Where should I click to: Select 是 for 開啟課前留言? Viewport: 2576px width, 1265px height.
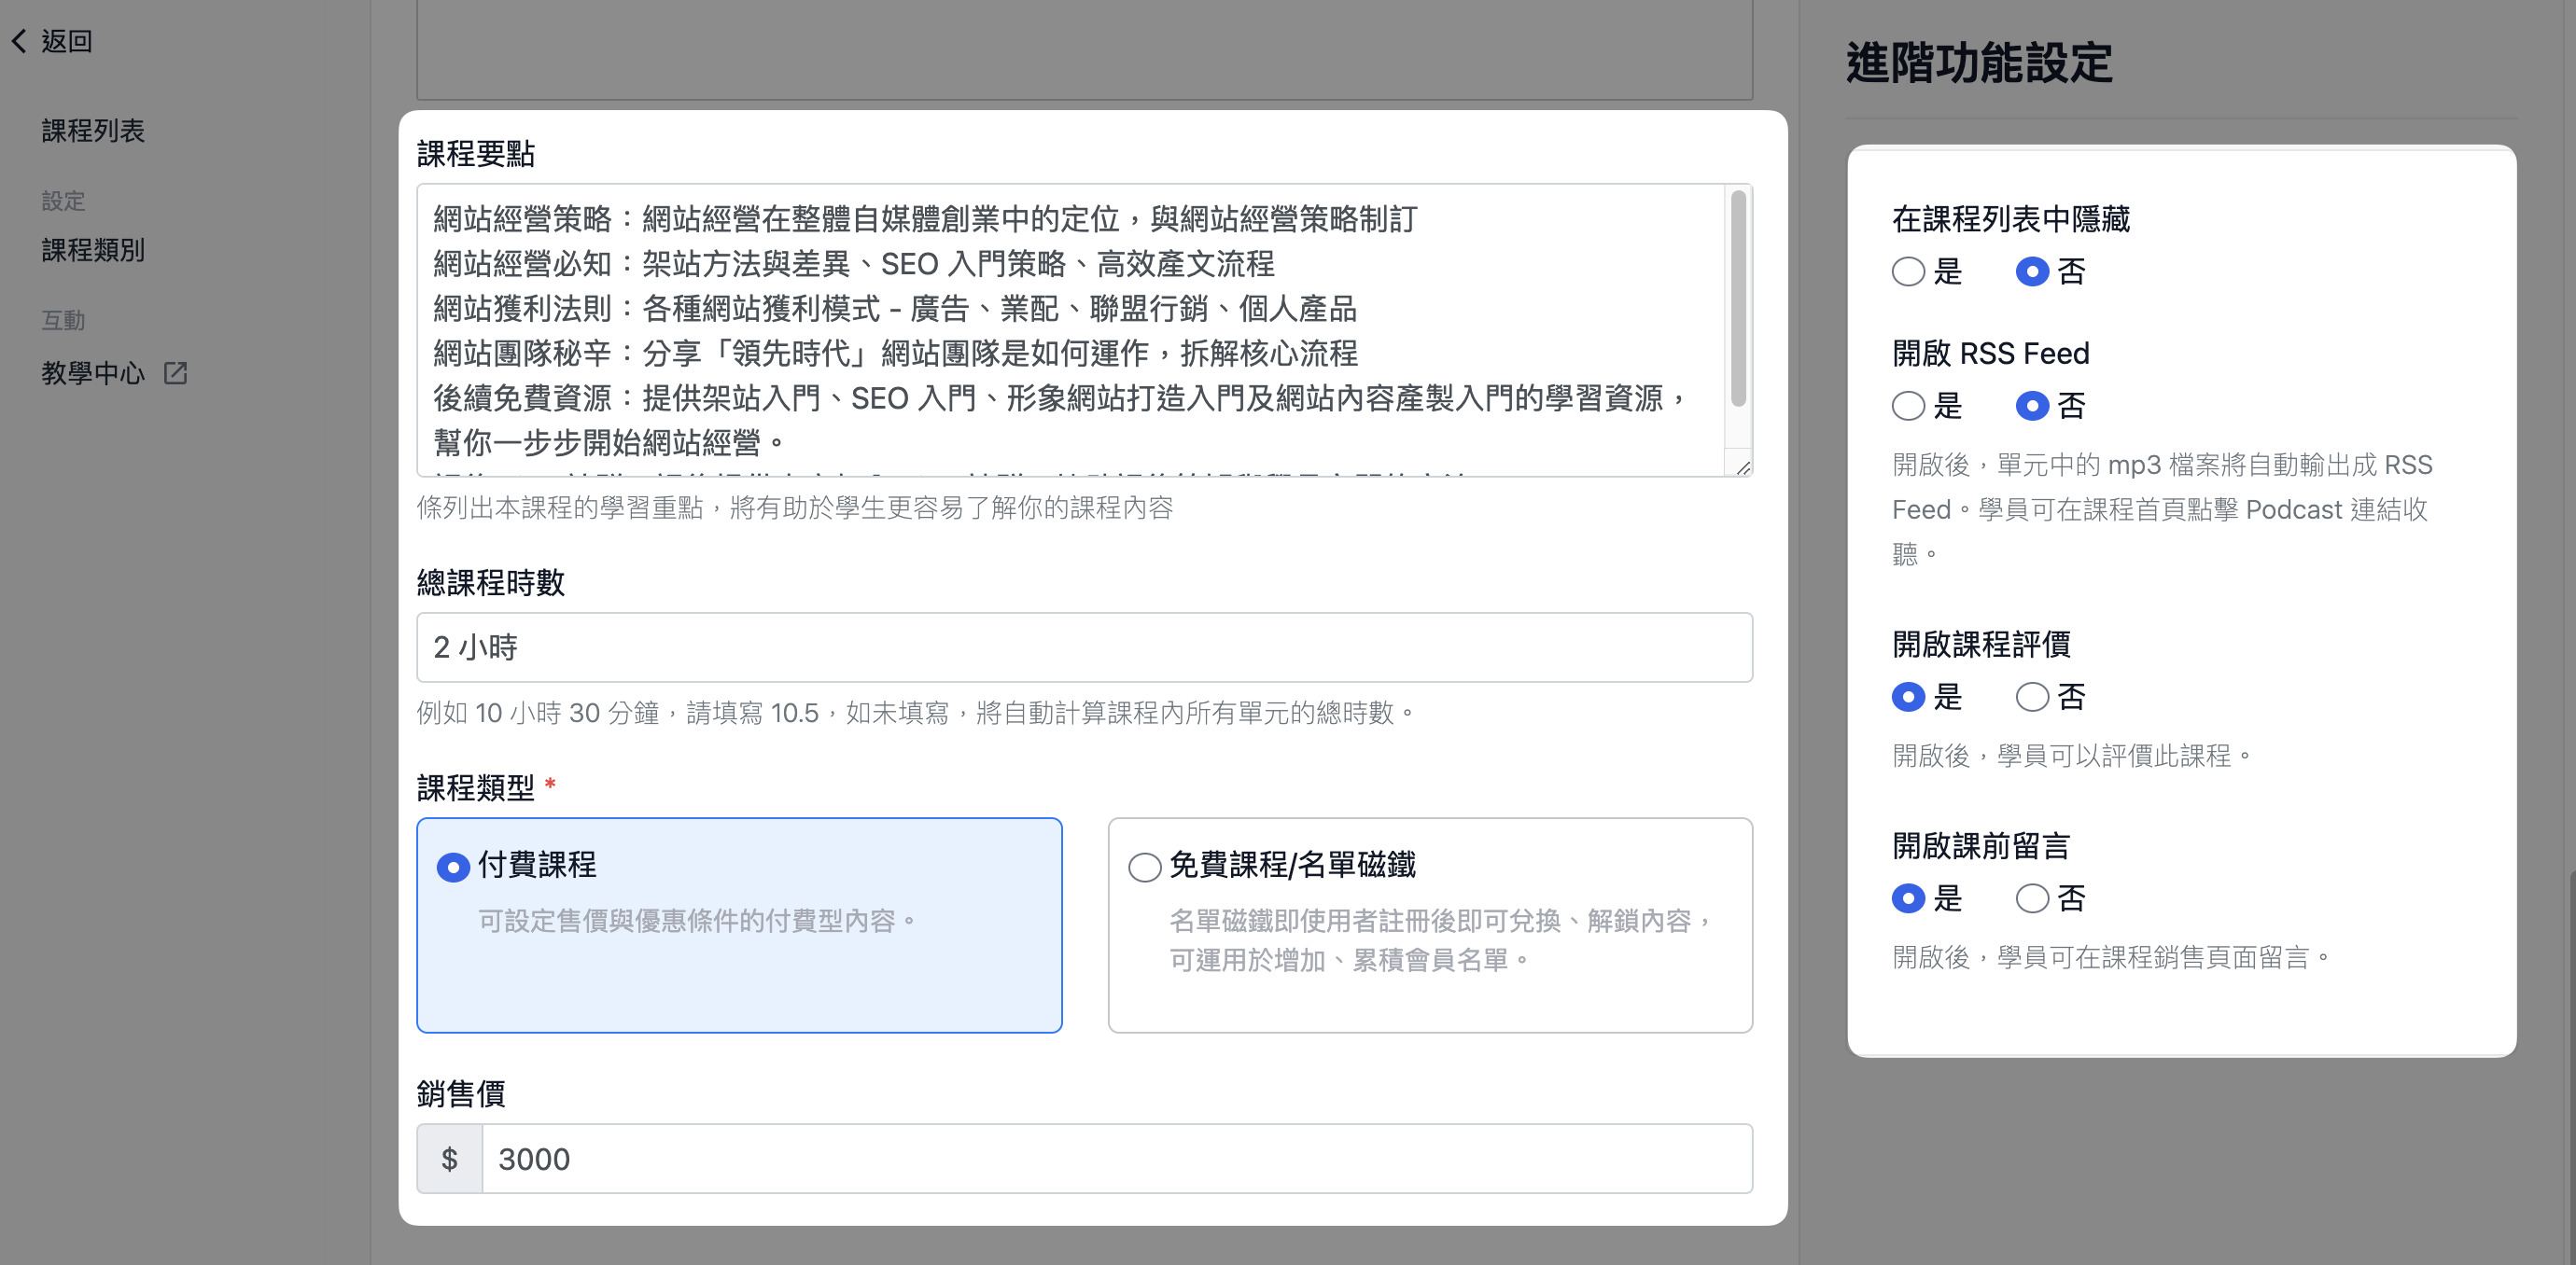tap(1908, 898)
